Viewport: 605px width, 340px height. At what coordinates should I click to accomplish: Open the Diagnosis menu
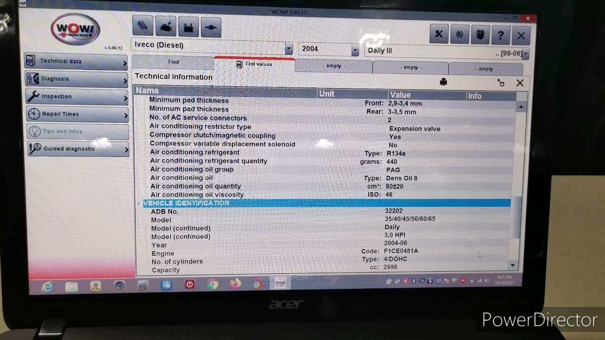[x=77, y=79]
